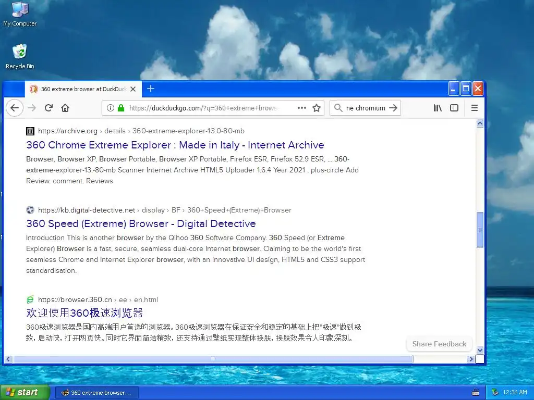Click the kb.digital-detective.net URL path

pyautogui.click(x=164, y=210)
